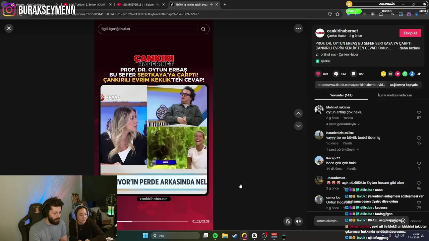Image resolution: width=429 pixels, height=241 pixels.
Task: Open Voicemeeter from the taskbar
Action: pyautogui.click(x=274, y=236)
